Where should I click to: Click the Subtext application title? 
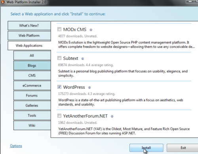point(70,58)
